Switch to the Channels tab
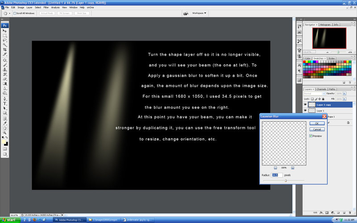 click(x=322, y=89)
